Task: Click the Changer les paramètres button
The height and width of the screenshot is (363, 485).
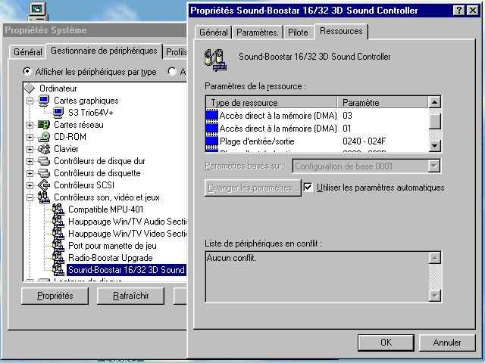Action: [252, 188]
